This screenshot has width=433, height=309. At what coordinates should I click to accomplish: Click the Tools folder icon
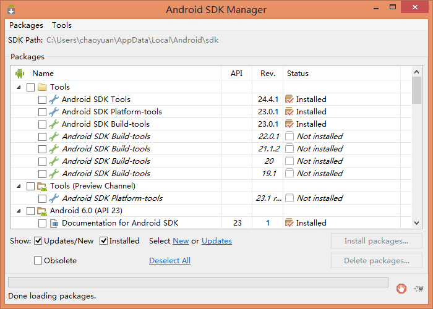pyautogui.click(x=42, y=87)
